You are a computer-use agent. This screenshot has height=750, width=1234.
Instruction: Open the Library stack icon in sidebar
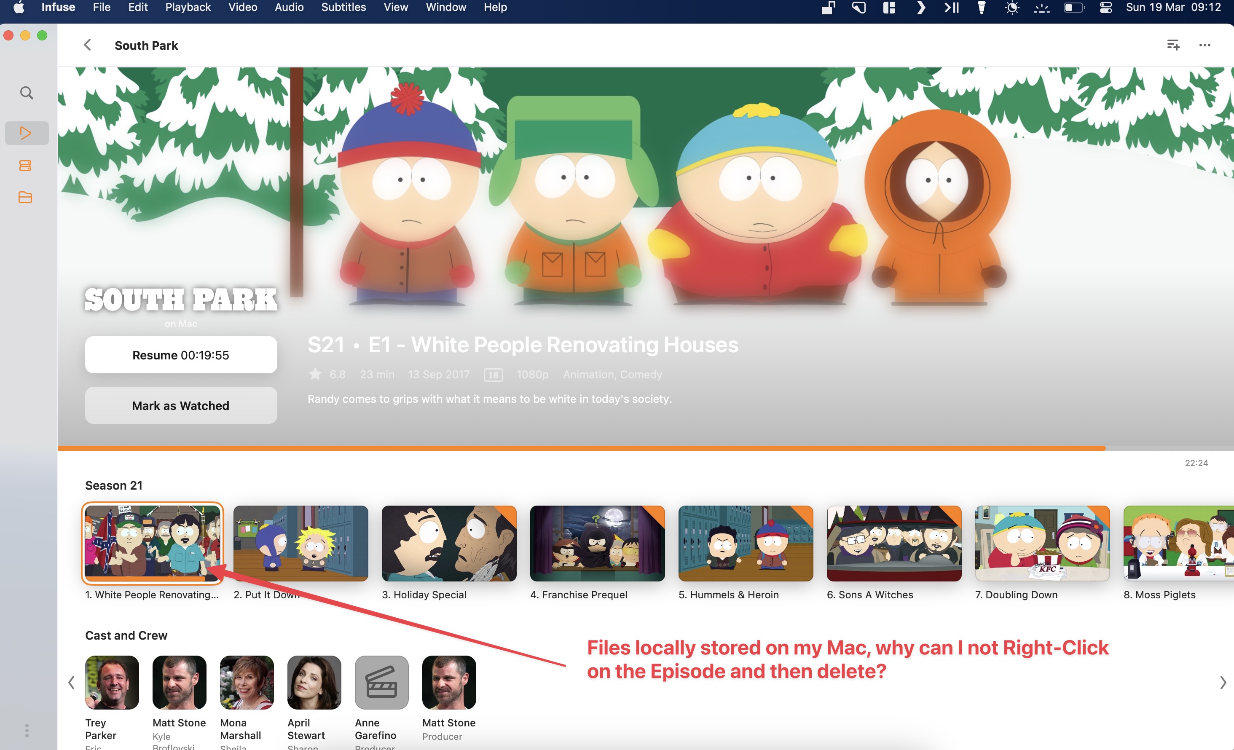tap(26, 166)
